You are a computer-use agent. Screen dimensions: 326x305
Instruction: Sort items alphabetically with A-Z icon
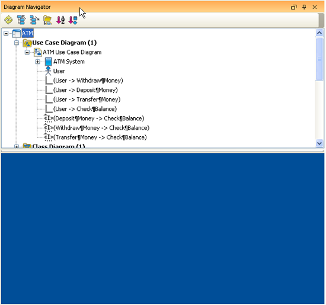60,20
